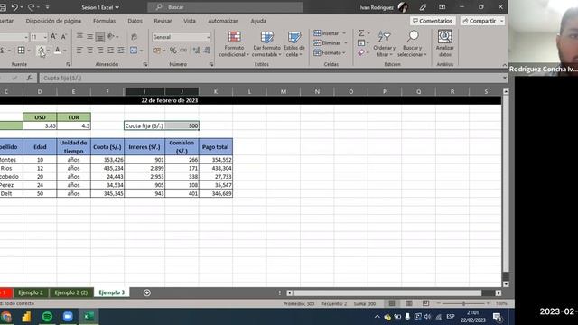Click the Accounting number format icon
The width and height of the screenshot is (578, 325).
click(x=156, y=51)
